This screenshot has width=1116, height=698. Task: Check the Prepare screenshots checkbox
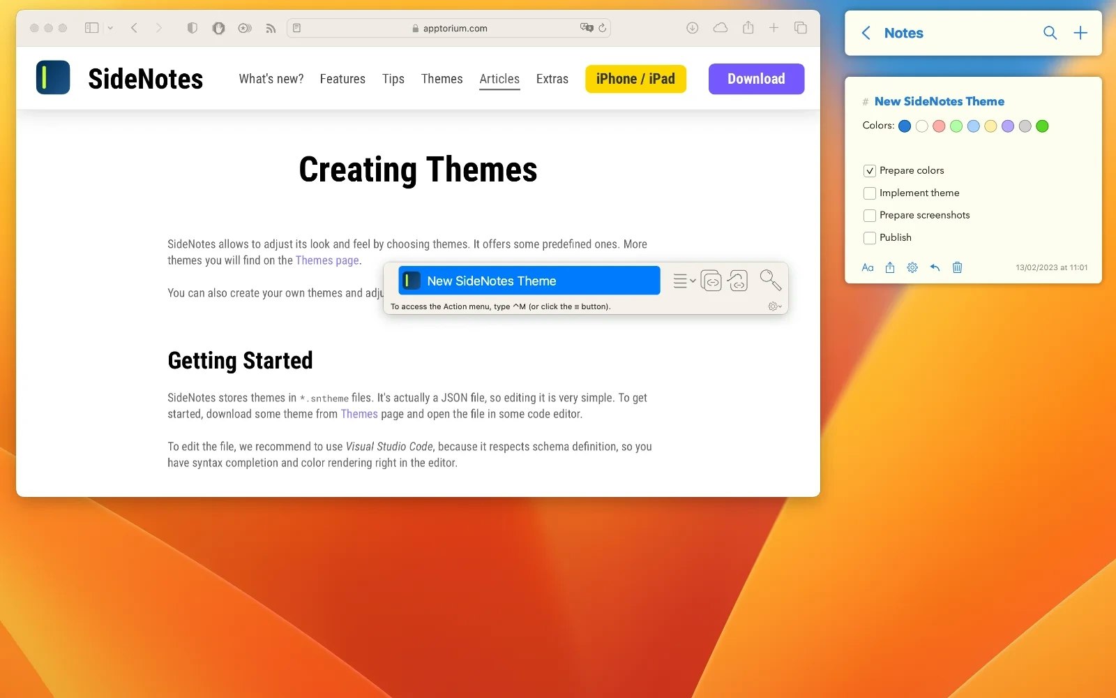coord(870,216)
